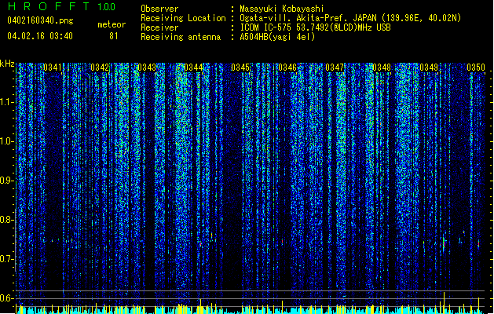Click the Receiving Location value text
The image size is (494, 314).
(x=350, y=18)
